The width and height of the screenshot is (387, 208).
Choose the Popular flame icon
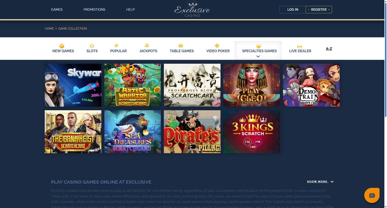[x=116, y=46]
